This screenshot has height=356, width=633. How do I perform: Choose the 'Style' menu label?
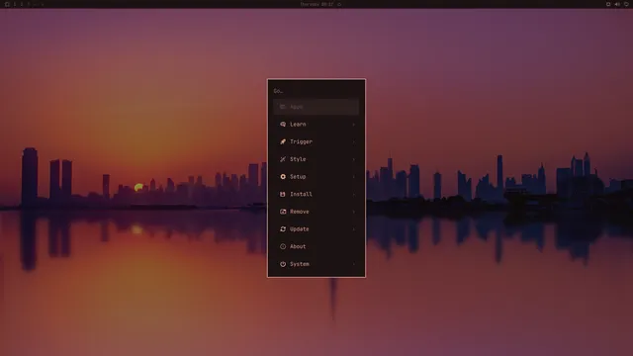pos(298,159)
